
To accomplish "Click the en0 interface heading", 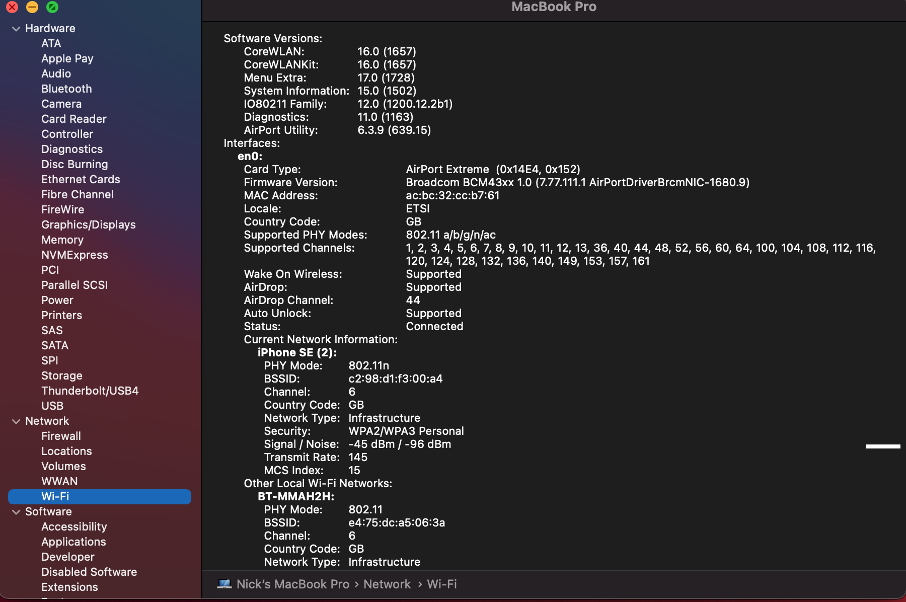I will (250, 157).
